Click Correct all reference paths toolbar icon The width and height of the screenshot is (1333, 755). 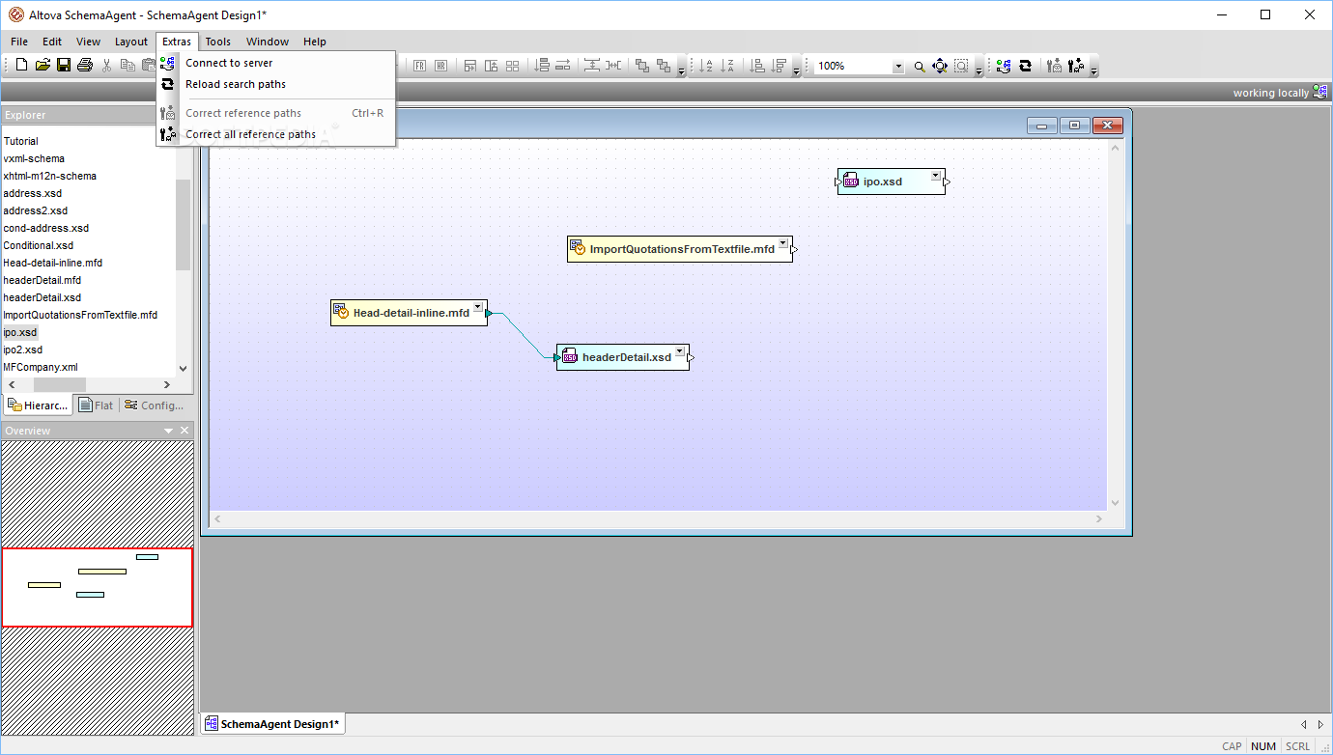tap(1075, 66)
